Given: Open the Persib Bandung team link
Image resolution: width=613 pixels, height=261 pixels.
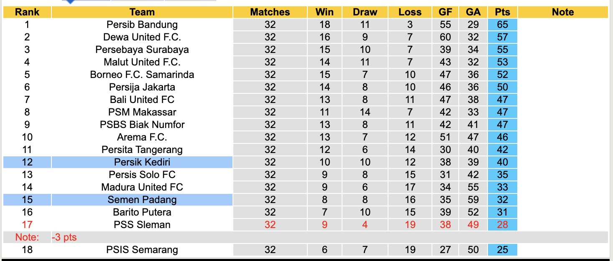Looking at the screenshot, I should point(142,25).
